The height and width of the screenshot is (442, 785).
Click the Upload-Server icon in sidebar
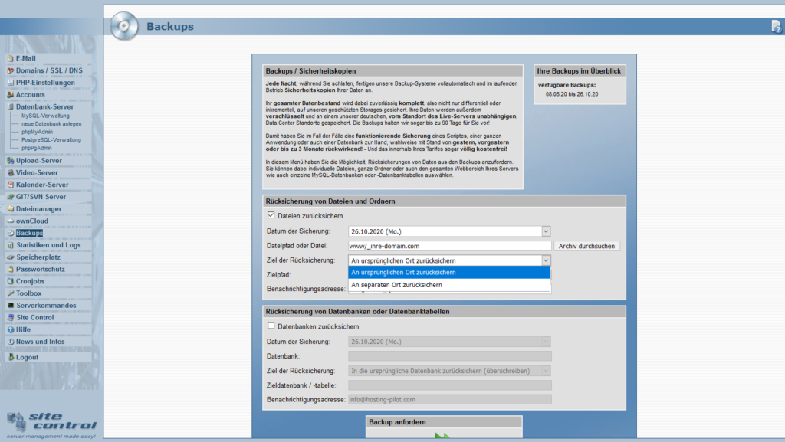click(10, 161)
